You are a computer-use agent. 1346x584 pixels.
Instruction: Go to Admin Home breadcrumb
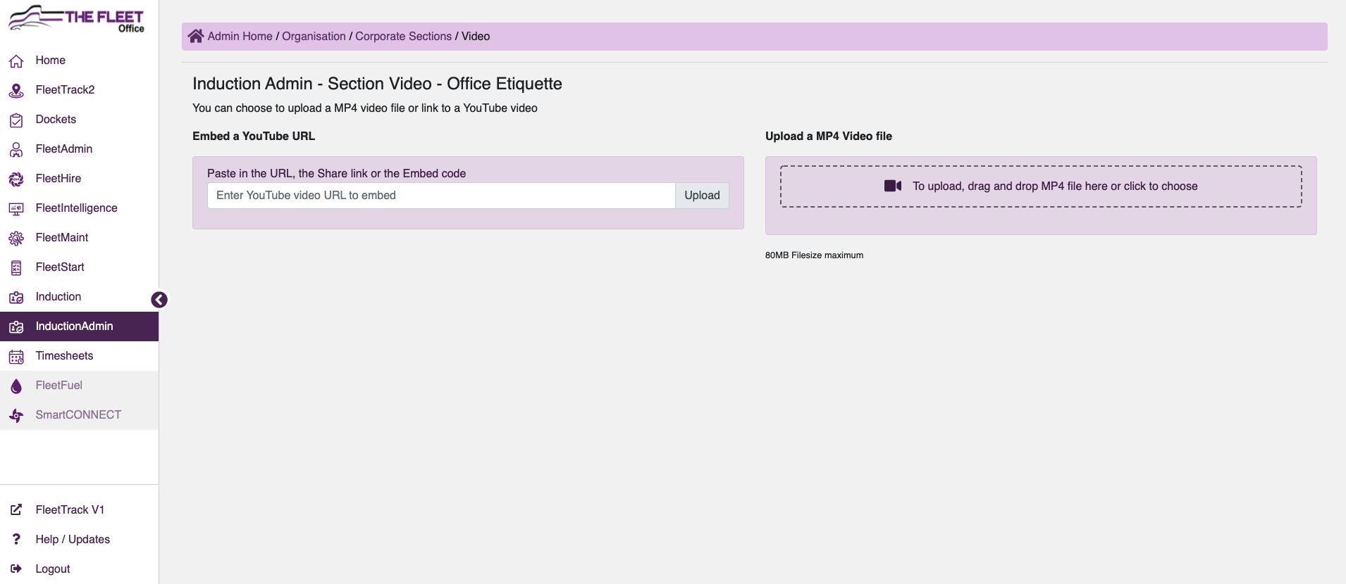point(240,36)
